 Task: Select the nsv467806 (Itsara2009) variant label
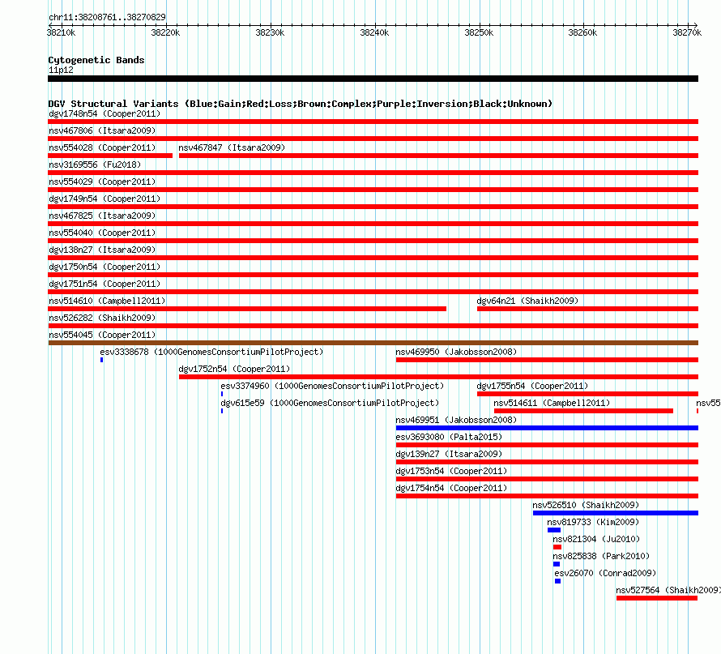click(102, 130)
